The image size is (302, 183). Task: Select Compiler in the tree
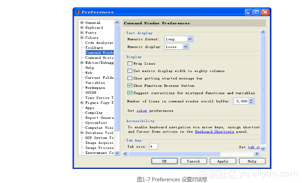pyautogui.click(x=94, y=113)
